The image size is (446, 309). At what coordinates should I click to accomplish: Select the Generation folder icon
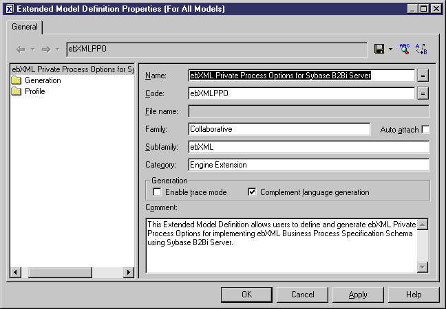(17, 80)
